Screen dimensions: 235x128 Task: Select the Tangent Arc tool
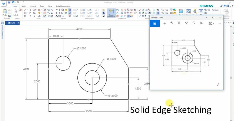[30, 10]
